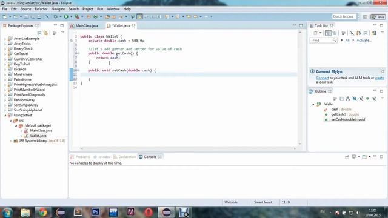
Task: Click Pin Console icon
Action: tap(347, 157)
